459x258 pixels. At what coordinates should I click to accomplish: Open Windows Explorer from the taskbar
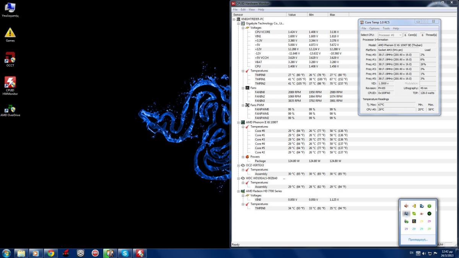(x=21, y=253)
